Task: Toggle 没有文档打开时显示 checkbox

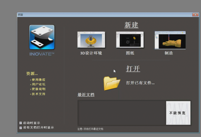Action: [x=21, y=128]
